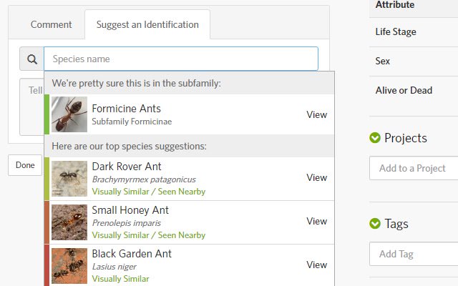Click the Sex attribute row
Image resolution: width=458 pixels, height=286 pixels.
click(x=414, y=61)
